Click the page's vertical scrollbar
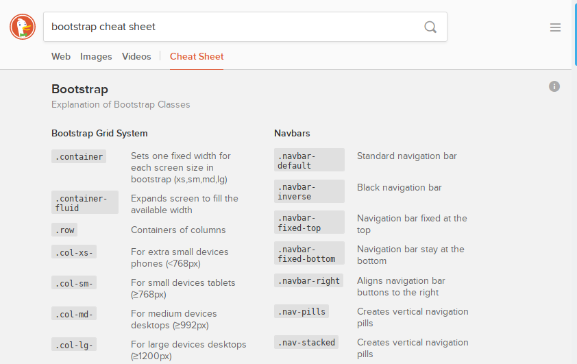Image resolution: width=577 pixels, height=364 pixels. (574, 206)
